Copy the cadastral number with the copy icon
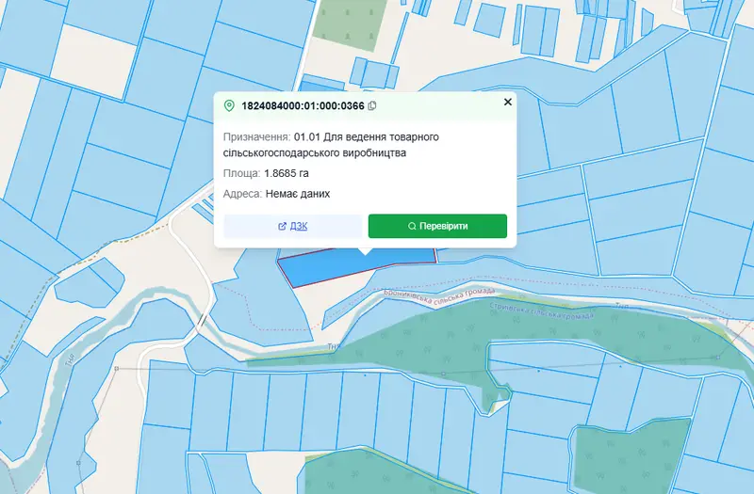The width and height of the screenshot is (754, 494). pyautogui.click(x=371, y=105)
